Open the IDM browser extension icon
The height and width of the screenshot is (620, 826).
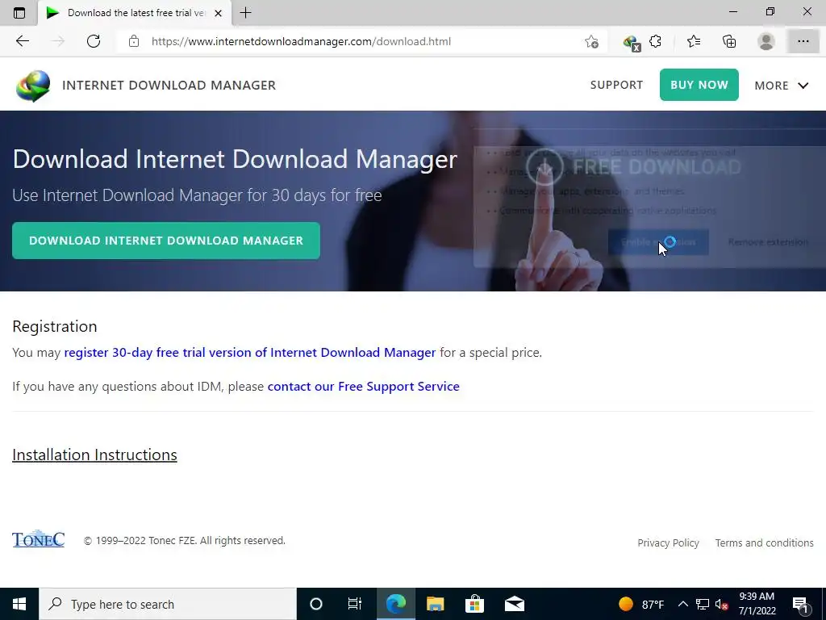pyautogui.click(x=631, y=42)
